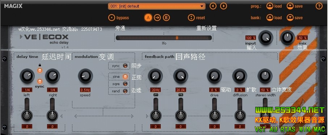Click the 0 value below 20Hz slider
Image resolution: width=328 pixels, height=135 pixels.
[x=155, y=126]
